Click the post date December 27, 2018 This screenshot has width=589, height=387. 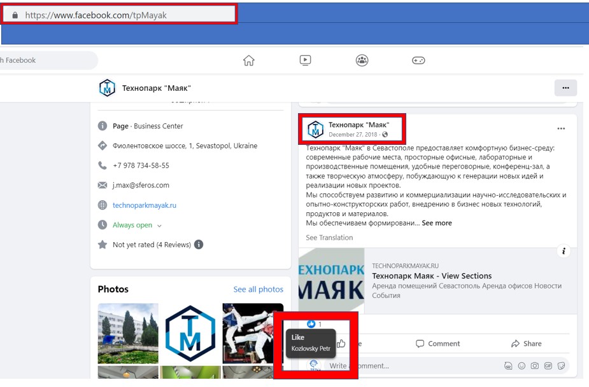(353, 135)
